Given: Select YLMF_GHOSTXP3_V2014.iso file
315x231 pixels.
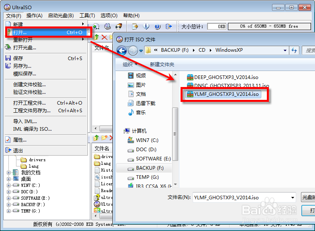Looking at the screenshot, I should point(223,94).
